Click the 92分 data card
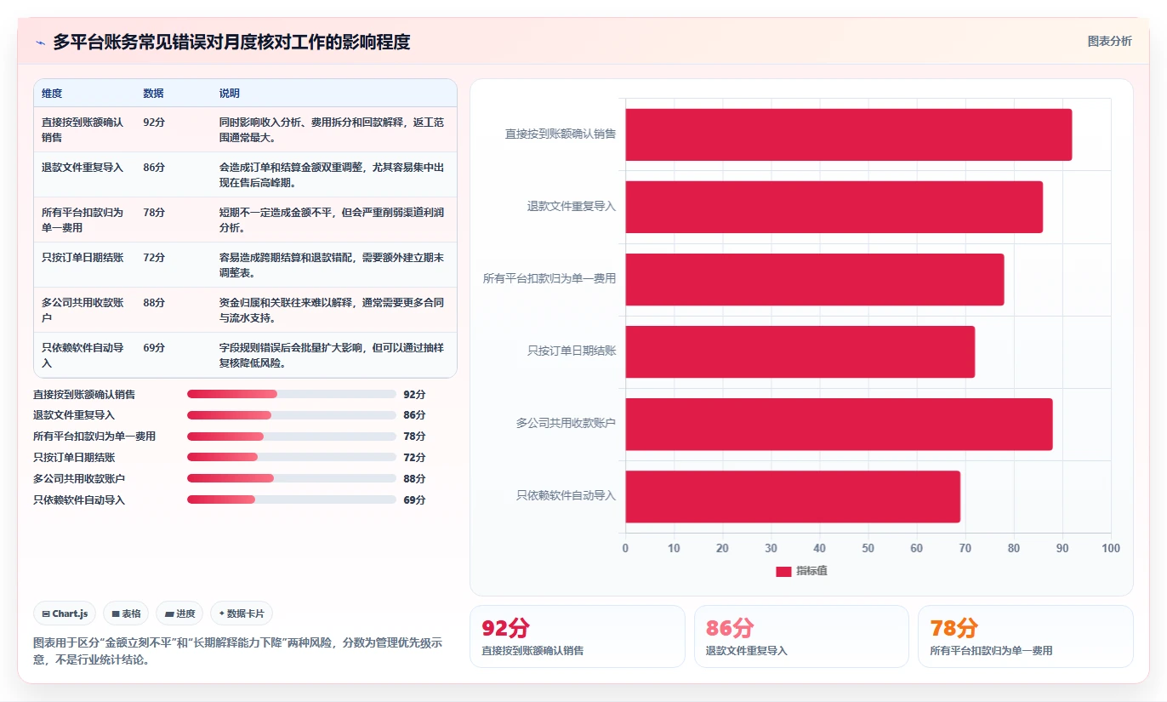The height and width of the screenshot is (702, 1167). pos(577,636)
